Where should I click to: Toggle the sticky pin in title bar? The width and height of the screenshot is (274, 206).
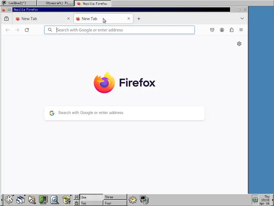tap(9, 10)
